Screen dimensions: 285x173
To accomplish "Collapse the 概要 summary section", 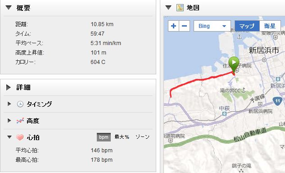I will tap(9, 8).
